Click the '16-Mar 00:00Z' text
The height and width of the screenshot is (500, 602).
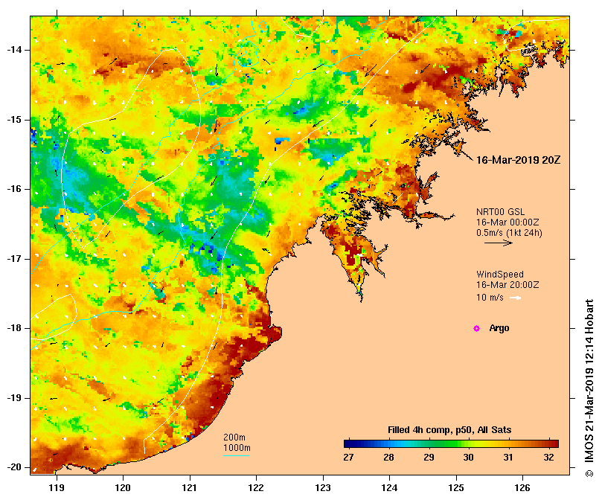coord(507,222)
